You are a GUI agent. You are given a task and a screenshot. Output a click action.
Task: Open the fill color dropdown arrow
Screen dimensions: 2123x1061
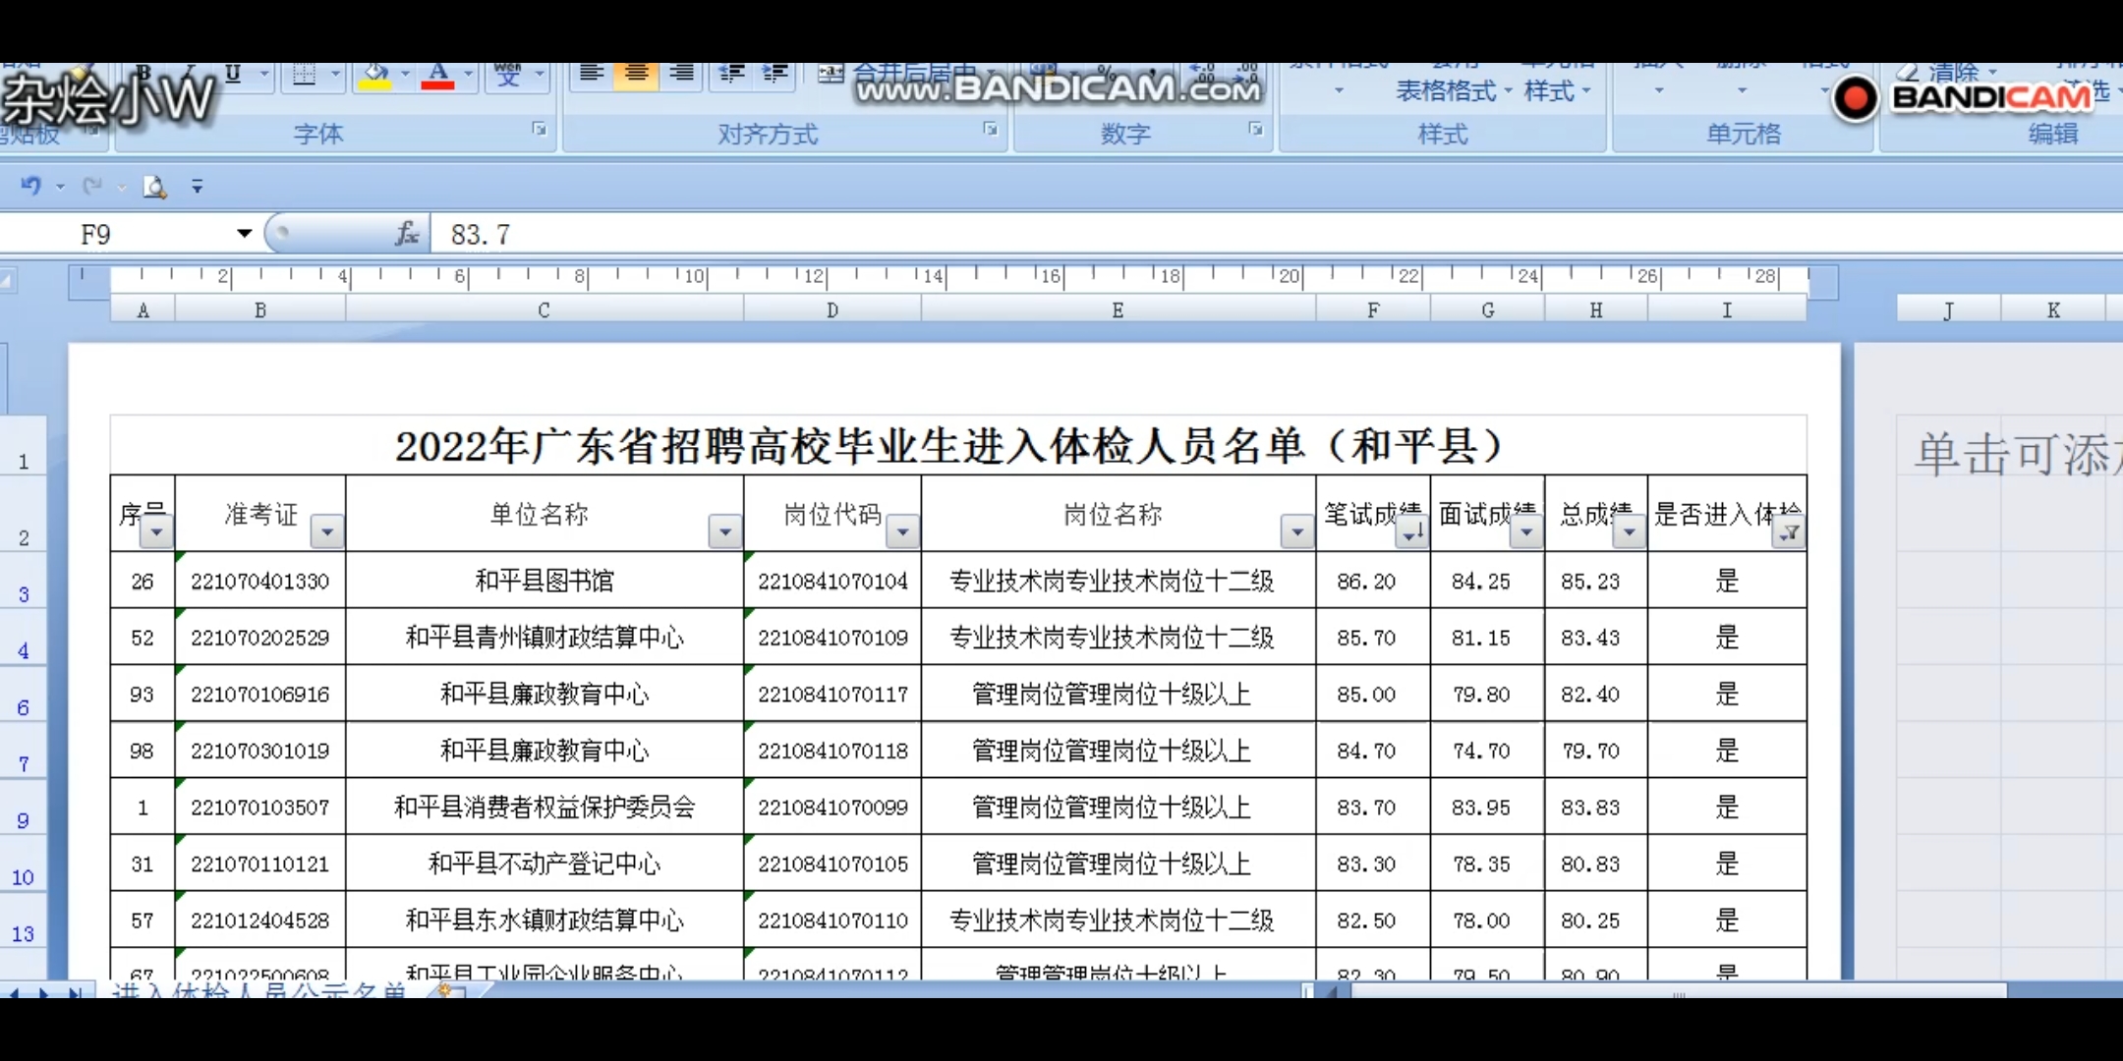405,75
